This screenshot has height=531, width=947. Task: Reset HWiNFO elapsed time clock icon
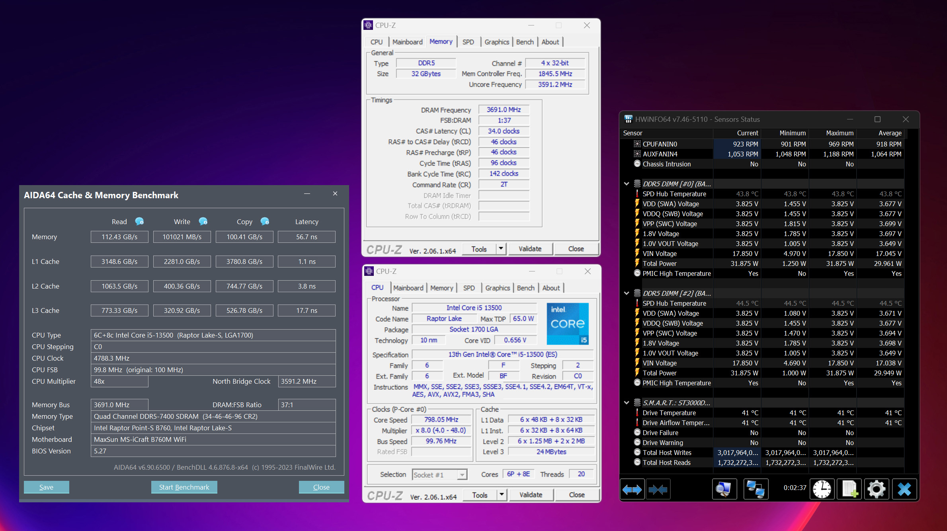pos(822,489)
